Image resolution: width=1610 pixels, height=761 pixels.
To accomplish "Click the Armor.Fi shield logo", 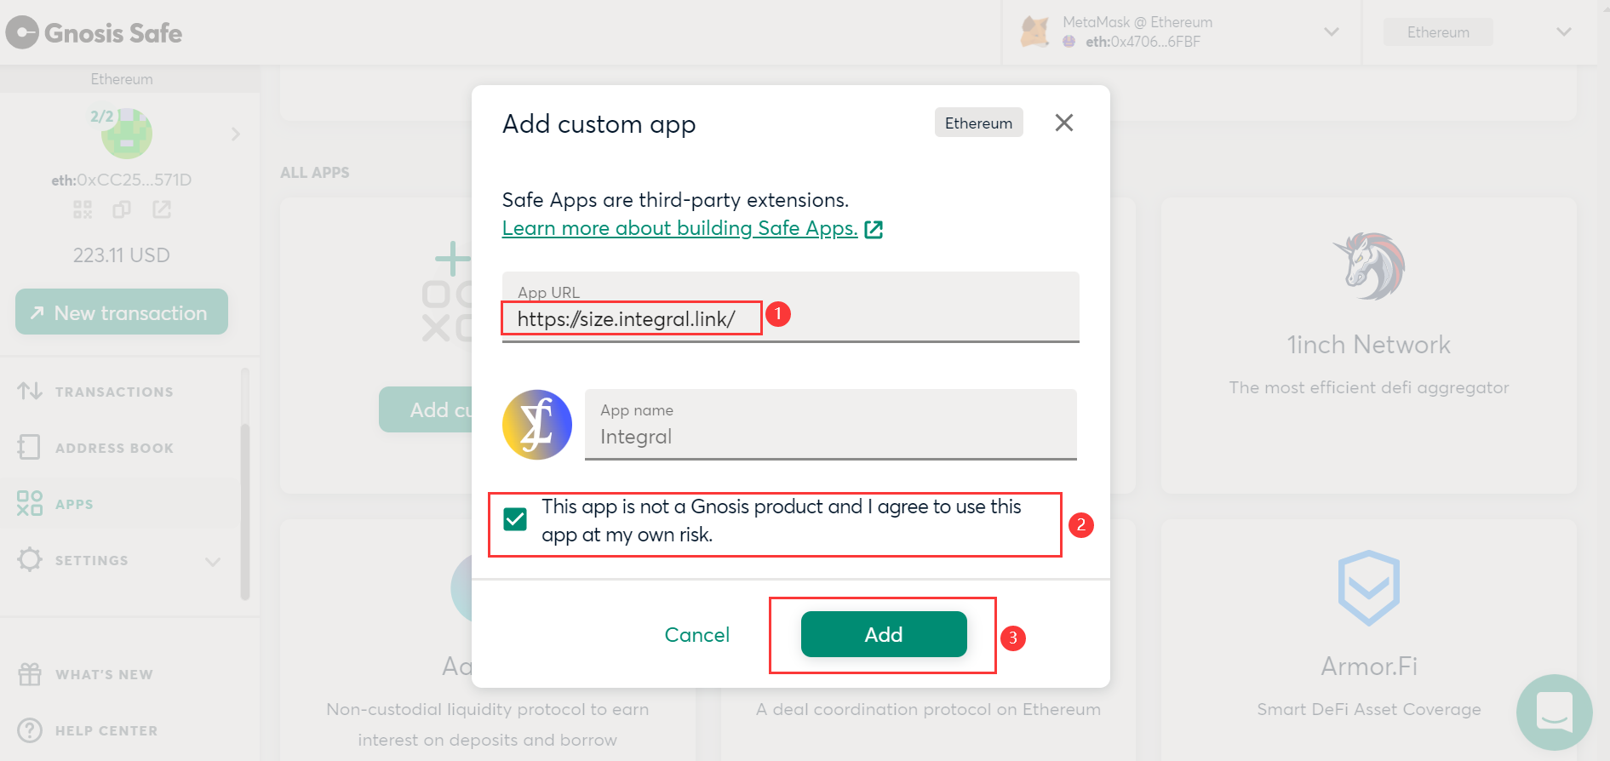I will [x=1369, y=587].
